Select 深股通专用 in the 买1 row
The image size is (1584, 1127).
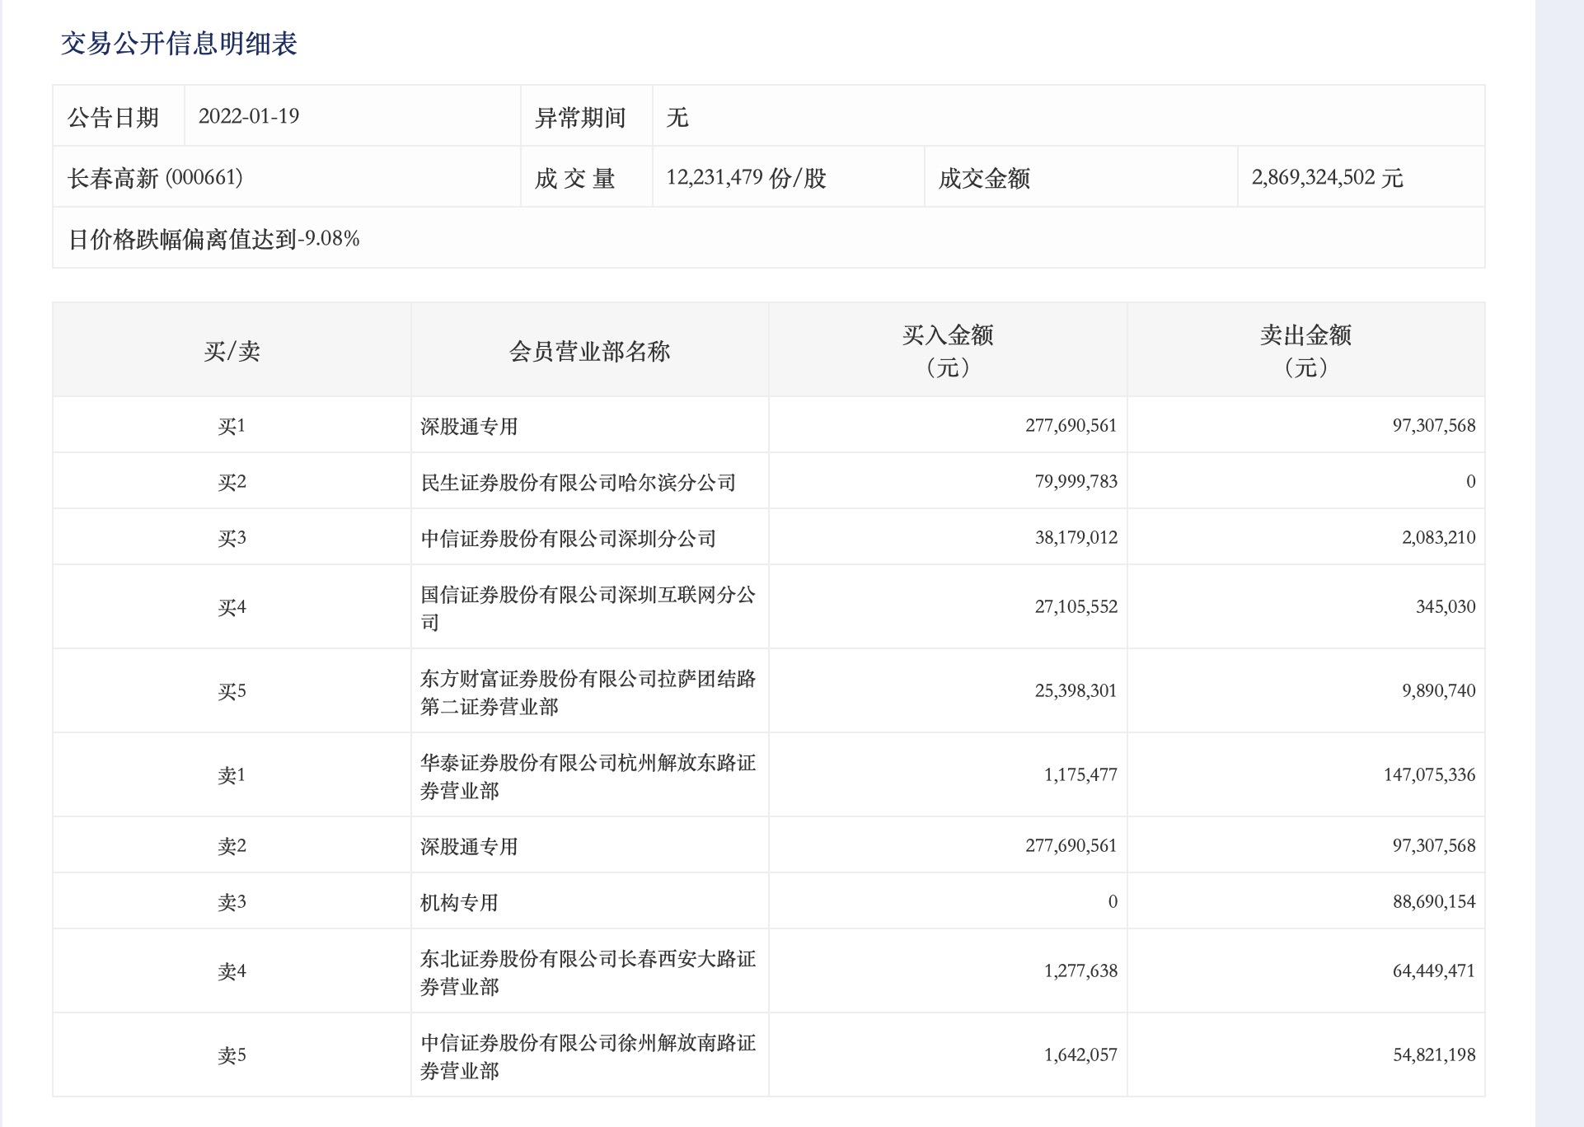[x=469, y=426]
